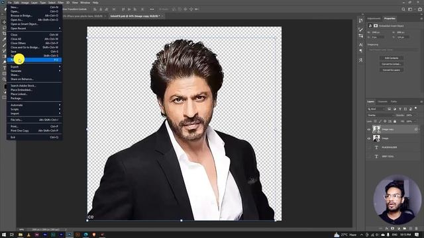The image size is (424, 238).
Task: Select the Crop tool
Action: 4,34
